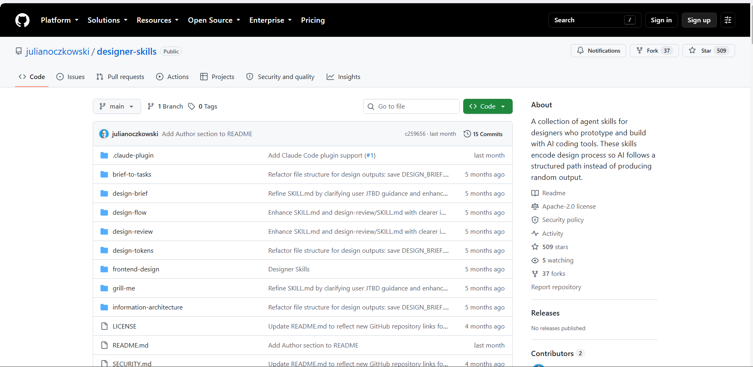Click the design-tokens folder icon
This screenshot has height=367, width=753.
104,250
